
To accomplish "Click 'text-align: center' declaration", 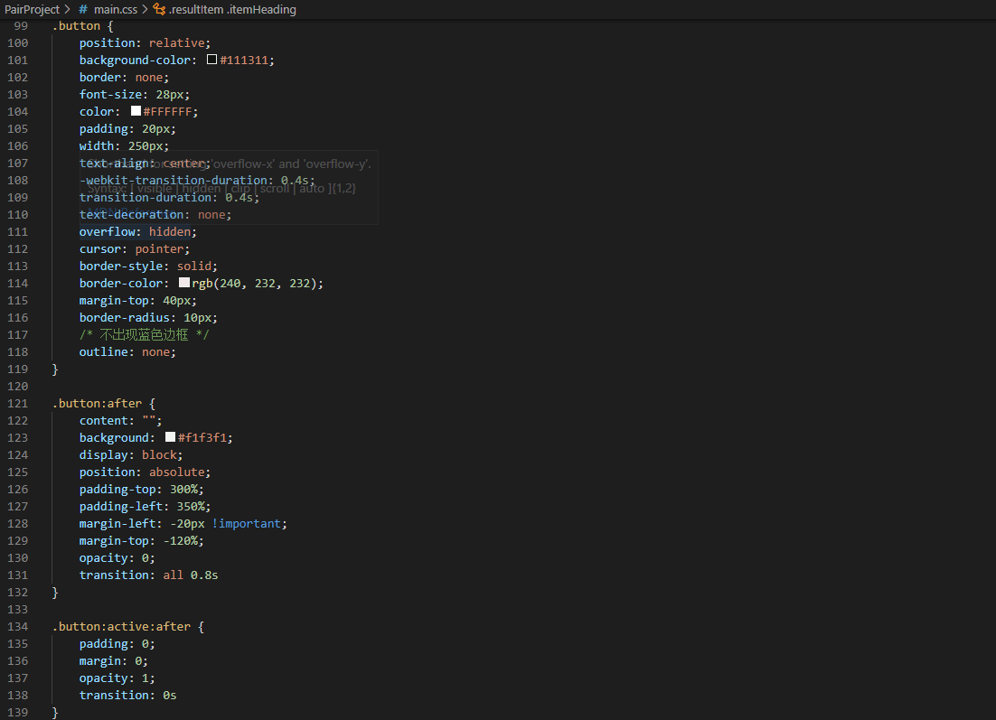I will (x=145, y=164).
